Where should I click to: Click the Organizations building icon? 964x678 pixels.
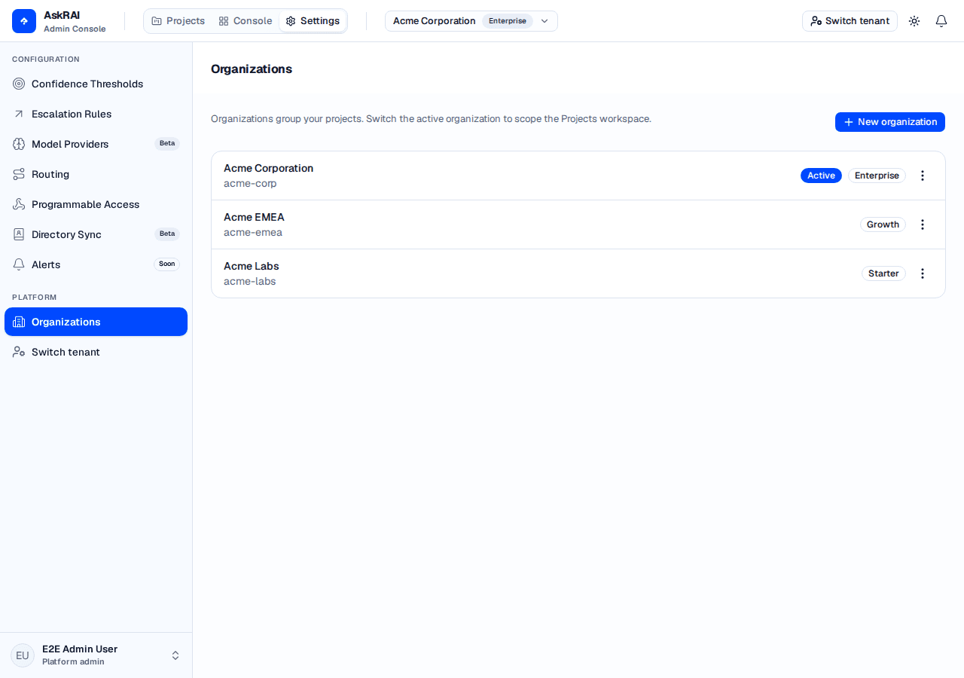click(19, 322)
